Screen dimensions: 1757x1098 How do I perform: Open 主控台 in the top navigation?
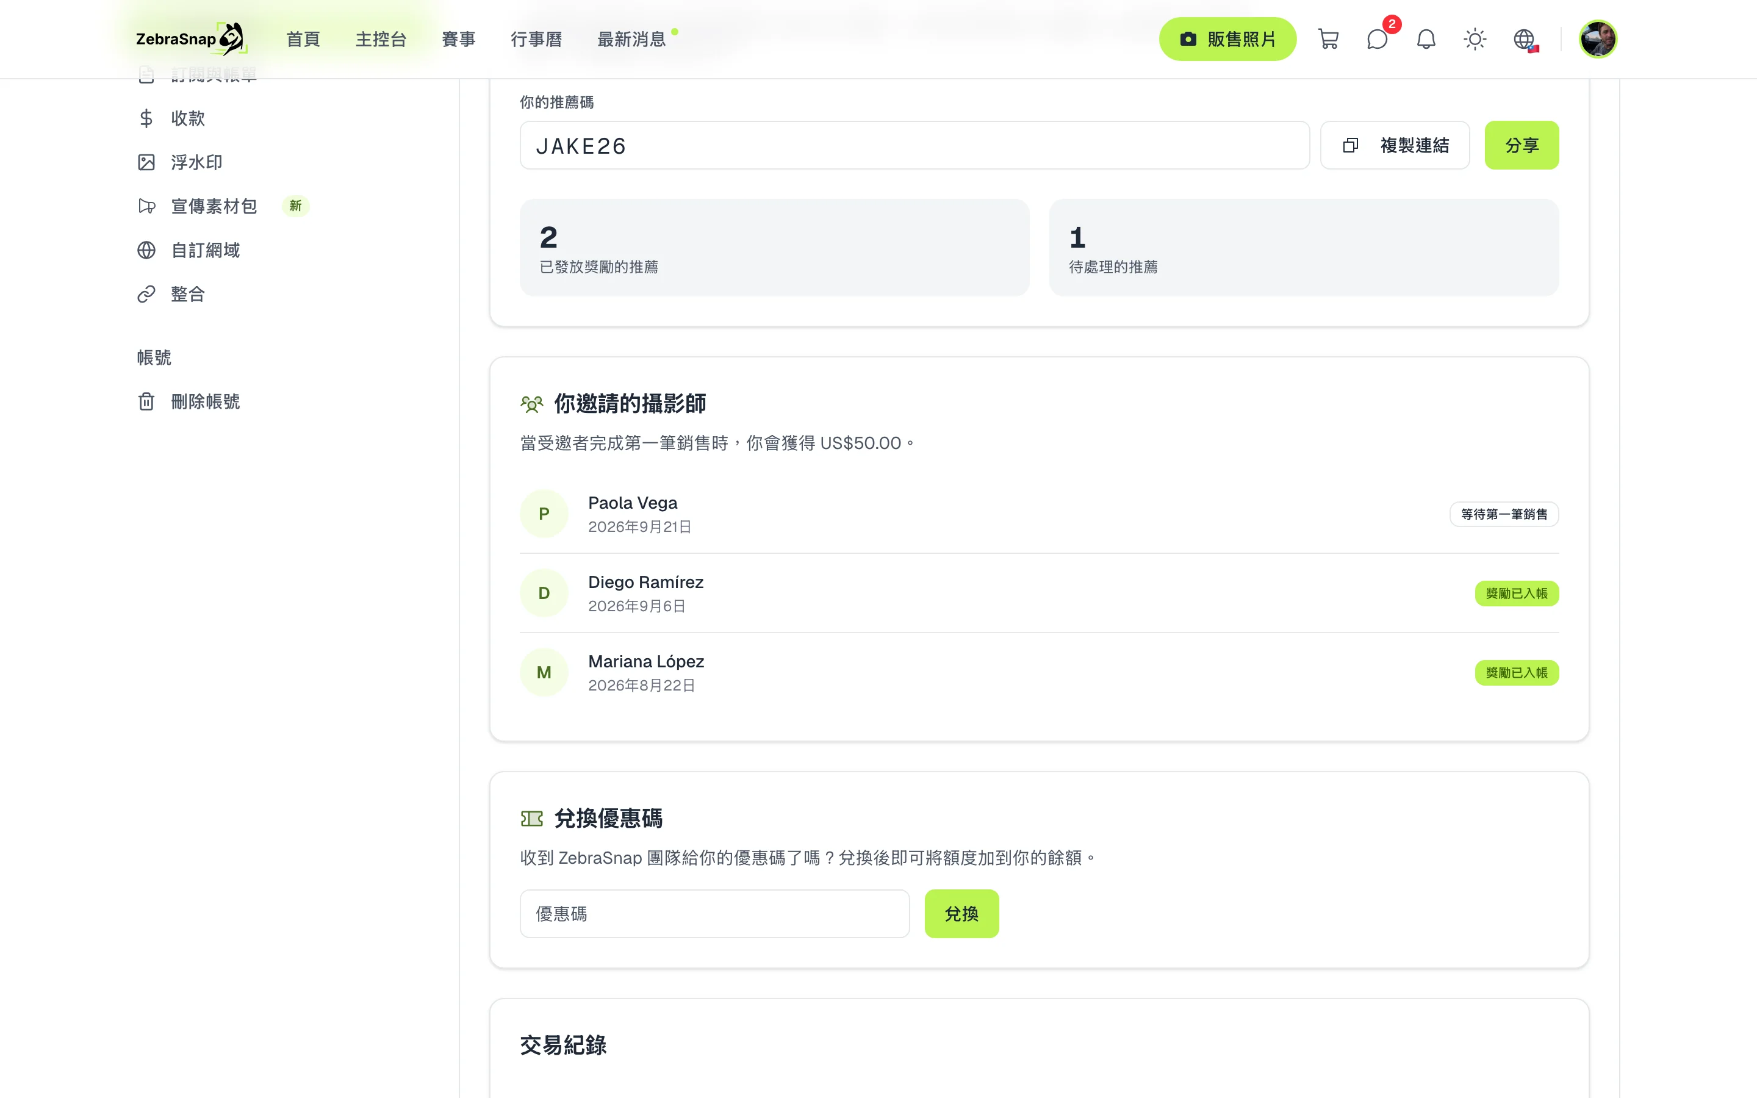(381, 39)
